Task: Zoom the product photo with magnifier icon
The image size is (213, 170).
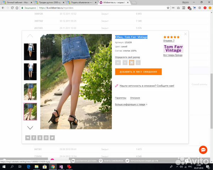Action: (44, 38)
